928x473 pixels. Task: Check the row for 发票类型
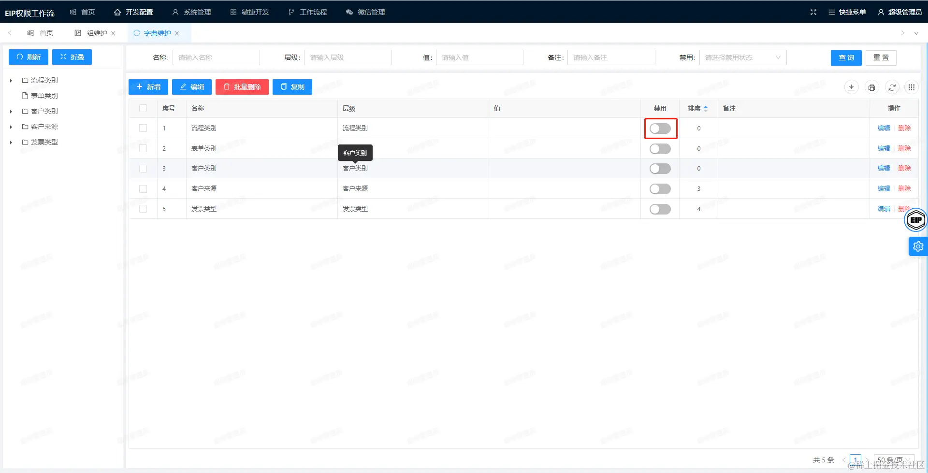(143, 209)
